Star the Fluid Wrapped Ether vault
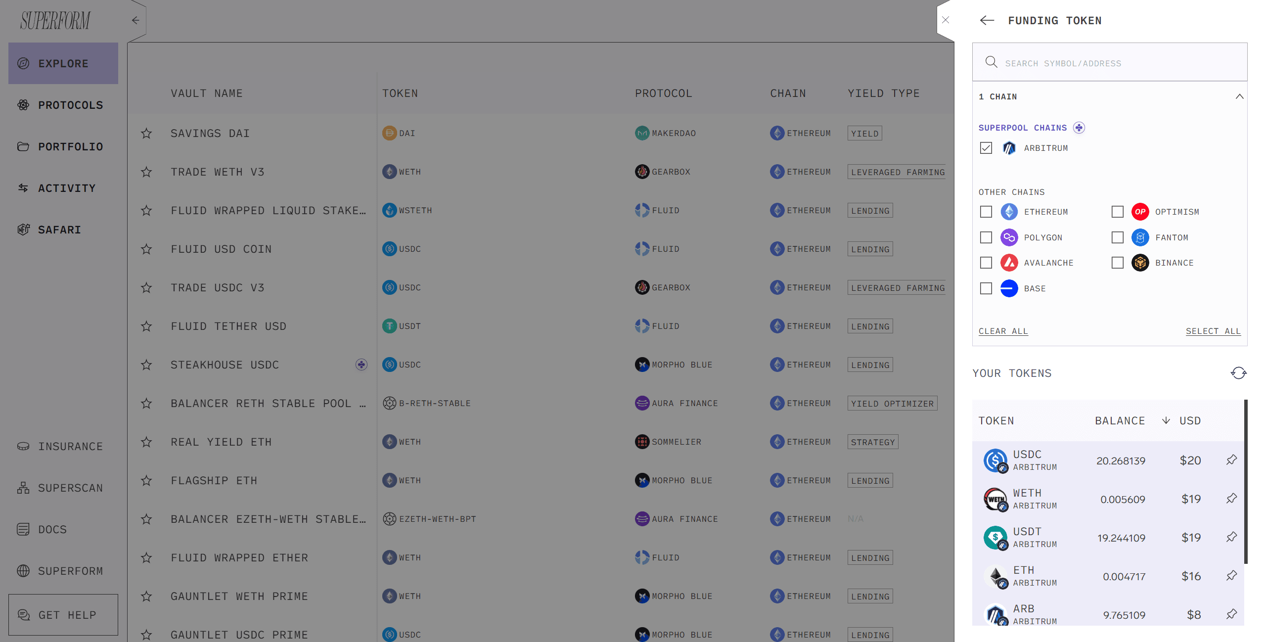This screenshot has width=1265, height=642. point(146,557)
